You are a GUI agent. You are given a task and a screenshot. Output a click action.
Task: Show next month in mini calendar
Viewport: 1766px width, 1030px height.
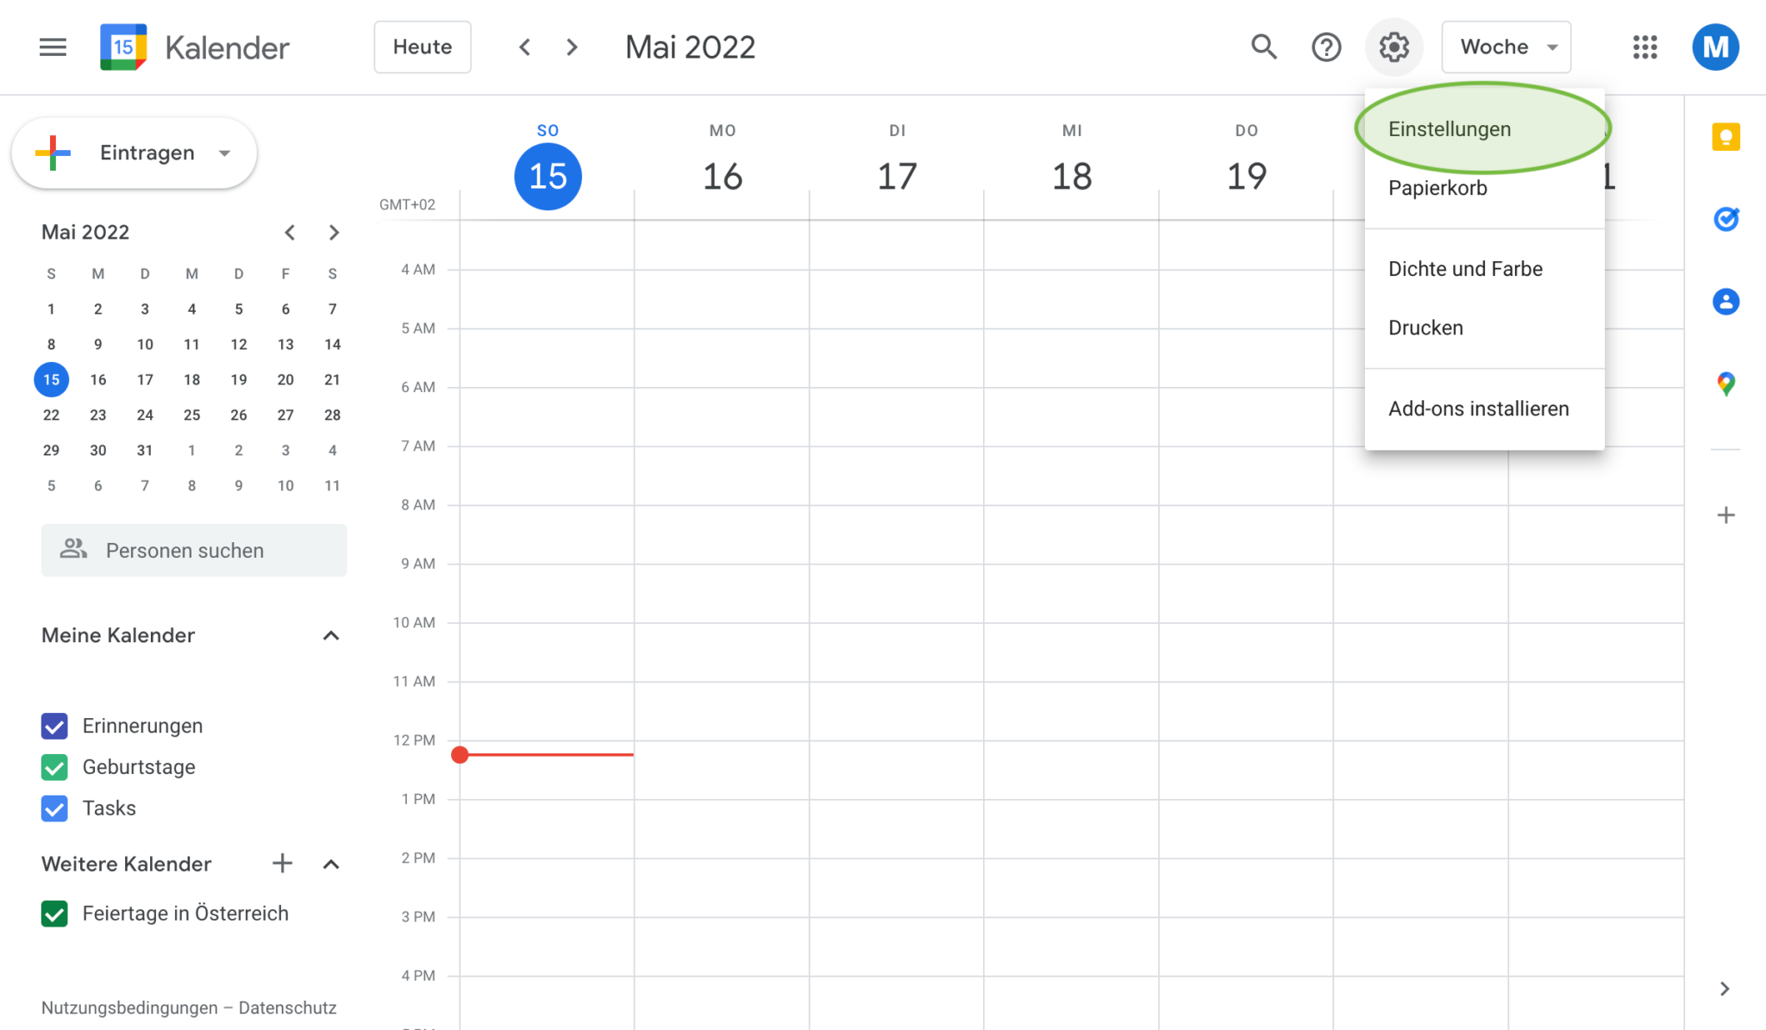tap(334, 232)
